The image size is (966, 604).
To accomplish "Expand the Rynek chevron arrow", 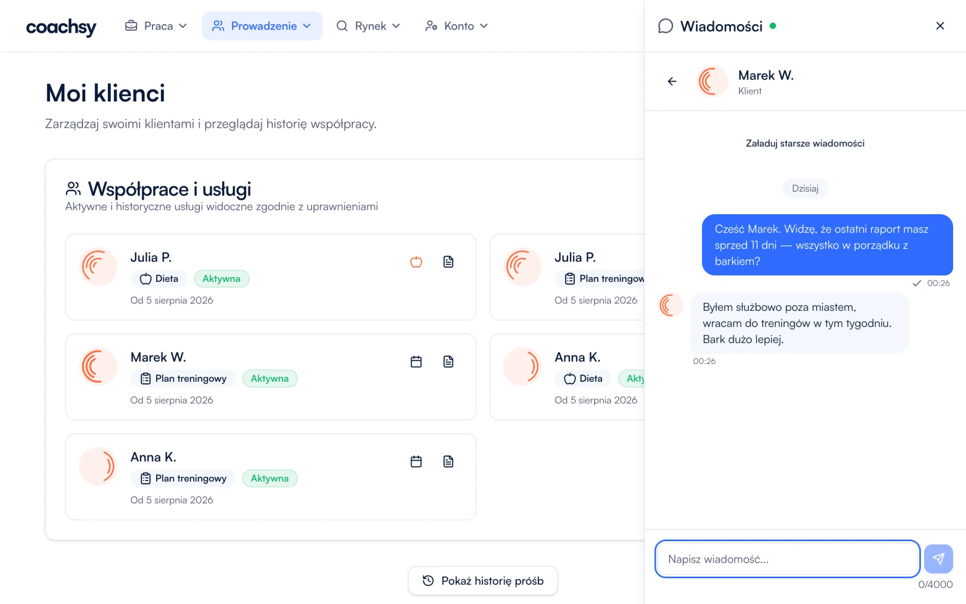I will click(x=396, y=26).
